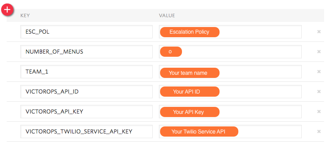Remove VICTOROPS_API_KEY row using the X icon

(319, 112)
